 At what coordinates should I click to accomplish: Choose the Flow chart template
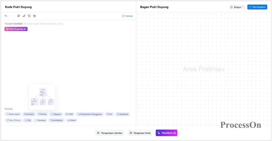[13, 114]
